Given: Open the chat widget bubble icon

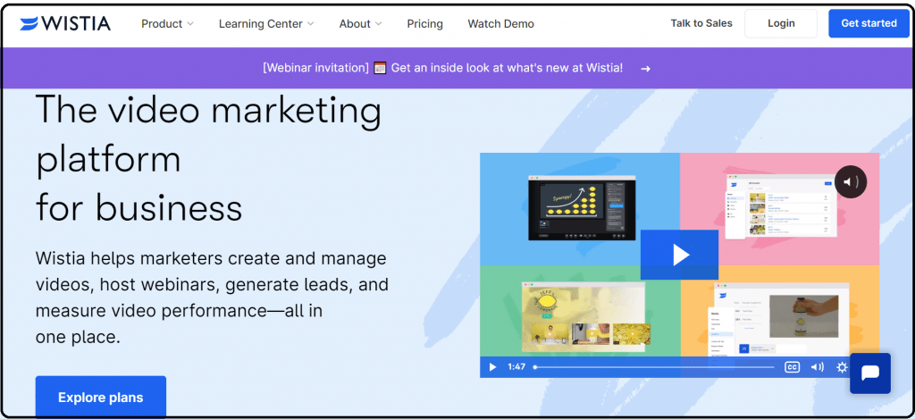Looking at the screenshot, I should (870, 373).
